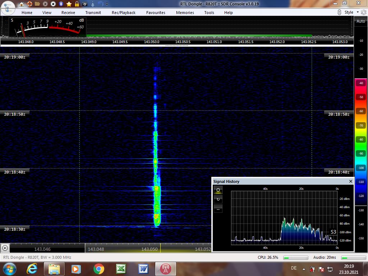Open Excel from taskbar
The height and width of the screenshot is (276, 368).
[x=121, y=269]
